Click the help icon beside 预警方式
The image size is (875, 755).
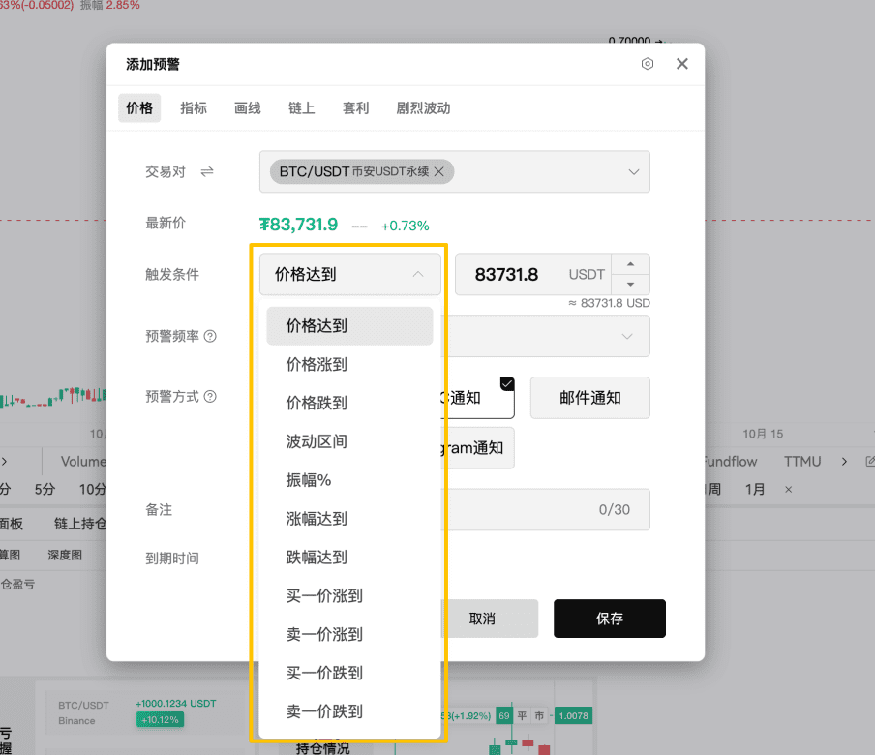coord(210,396)
